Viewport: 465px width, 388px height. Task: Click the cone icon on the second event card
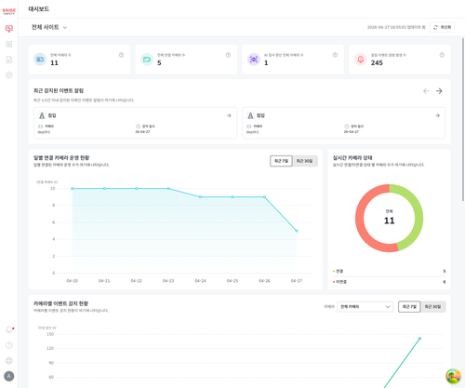[250, 115]
